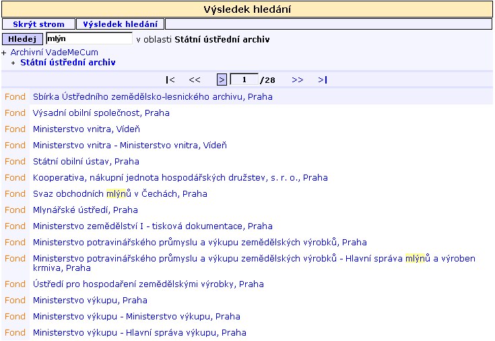Expand the Státní ústřední archiv tree node
This screenshot has height=341, width=495.
click(13, 63)
